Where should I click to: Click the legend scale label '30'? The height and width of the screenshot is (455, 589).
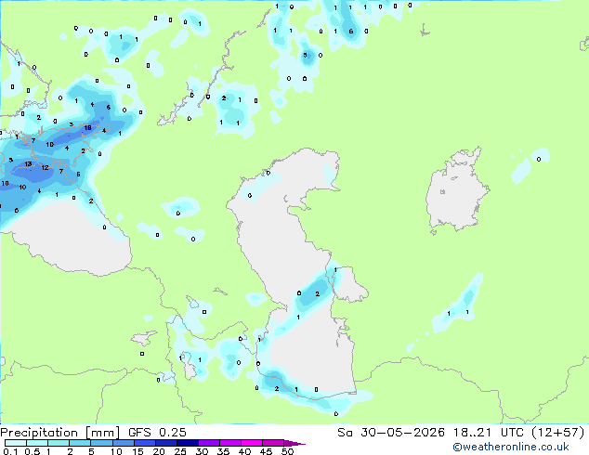click(202, 451)
